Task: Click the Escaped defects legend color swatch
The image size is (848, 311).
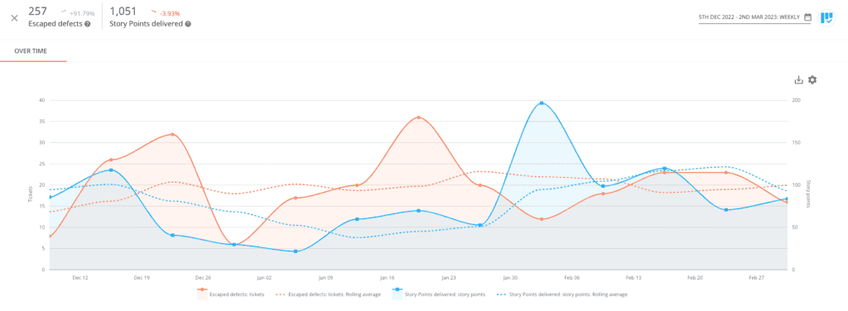Action: click(x=203, y=294)
